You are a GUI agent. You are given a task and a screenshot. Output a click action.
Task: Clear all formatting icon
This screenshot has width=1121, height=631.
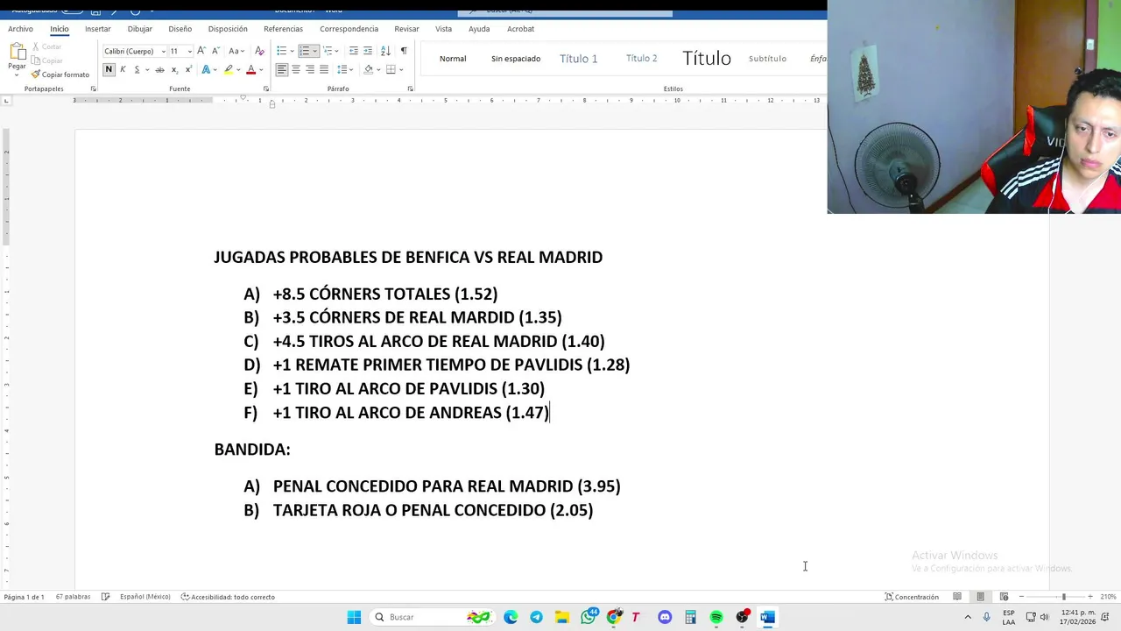coord(259,51)
